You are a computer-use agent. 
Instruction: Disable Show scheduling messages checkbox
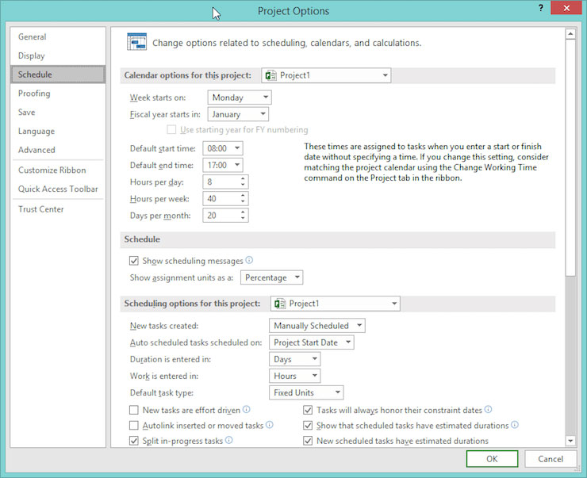[x=134, y=261]
